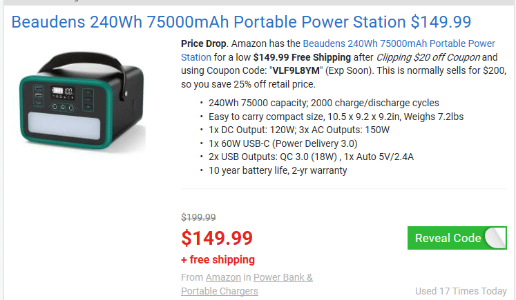Click the crossed-out $199.99 original price
This screenshot has height=300, width=516.
199,217
